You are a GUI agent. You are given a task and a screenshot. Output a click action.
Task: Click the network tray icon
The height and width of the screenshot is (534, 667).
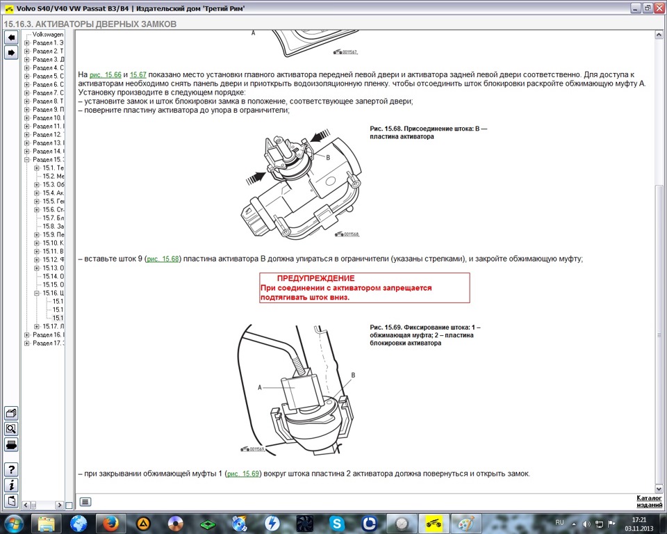click(x=599, y=524)
